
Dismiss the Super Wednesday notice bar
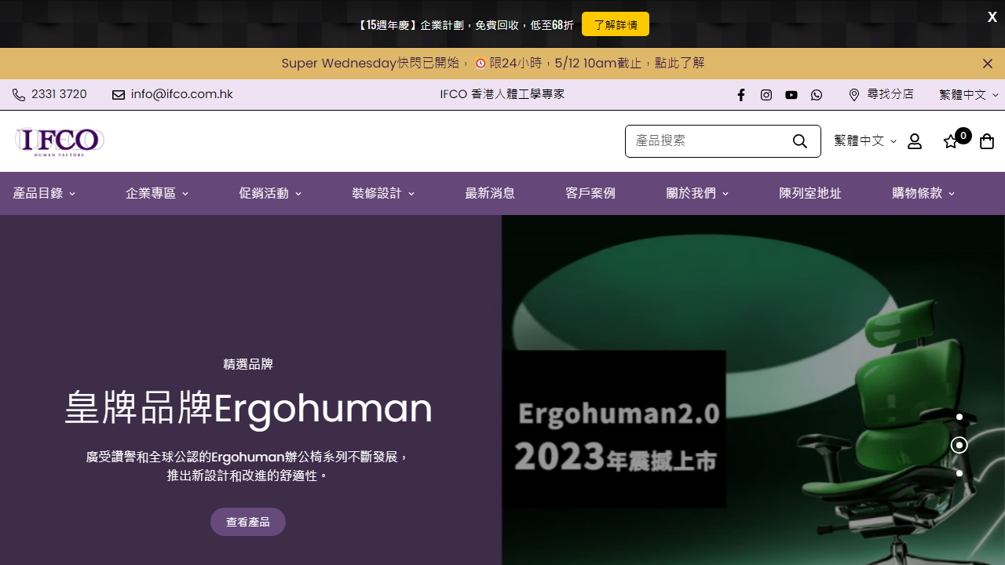coord(988,64)
